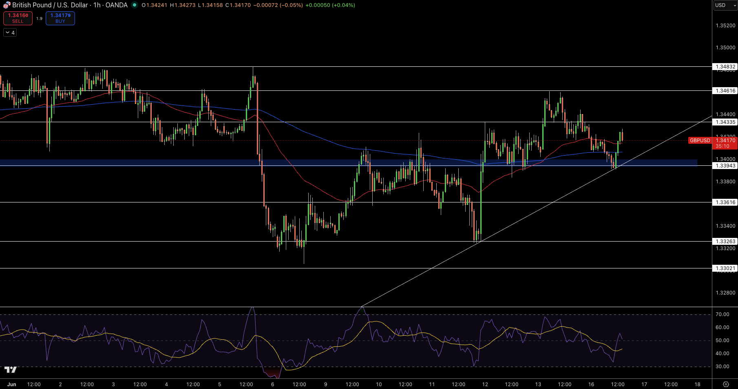The image size is (738, 389).
Task: Click the open value O1.34241
Action: click(x=155, y=5)
